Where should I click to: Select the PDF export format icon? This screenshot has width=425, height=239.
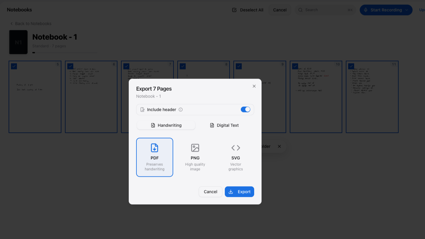pos(155,148)
